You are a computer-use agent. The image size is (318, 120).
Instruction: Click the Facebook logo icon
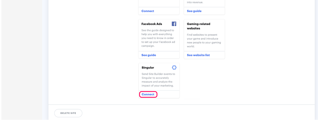pos(174,24)
